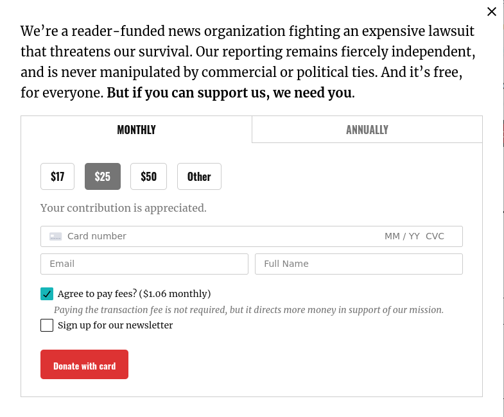Uncheck the Agree to pay fees checkbox
Viewport: 504px width, 417px height.
47,294
